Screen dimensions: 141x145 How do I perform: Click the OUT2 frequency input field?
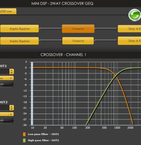click(5, 108)
